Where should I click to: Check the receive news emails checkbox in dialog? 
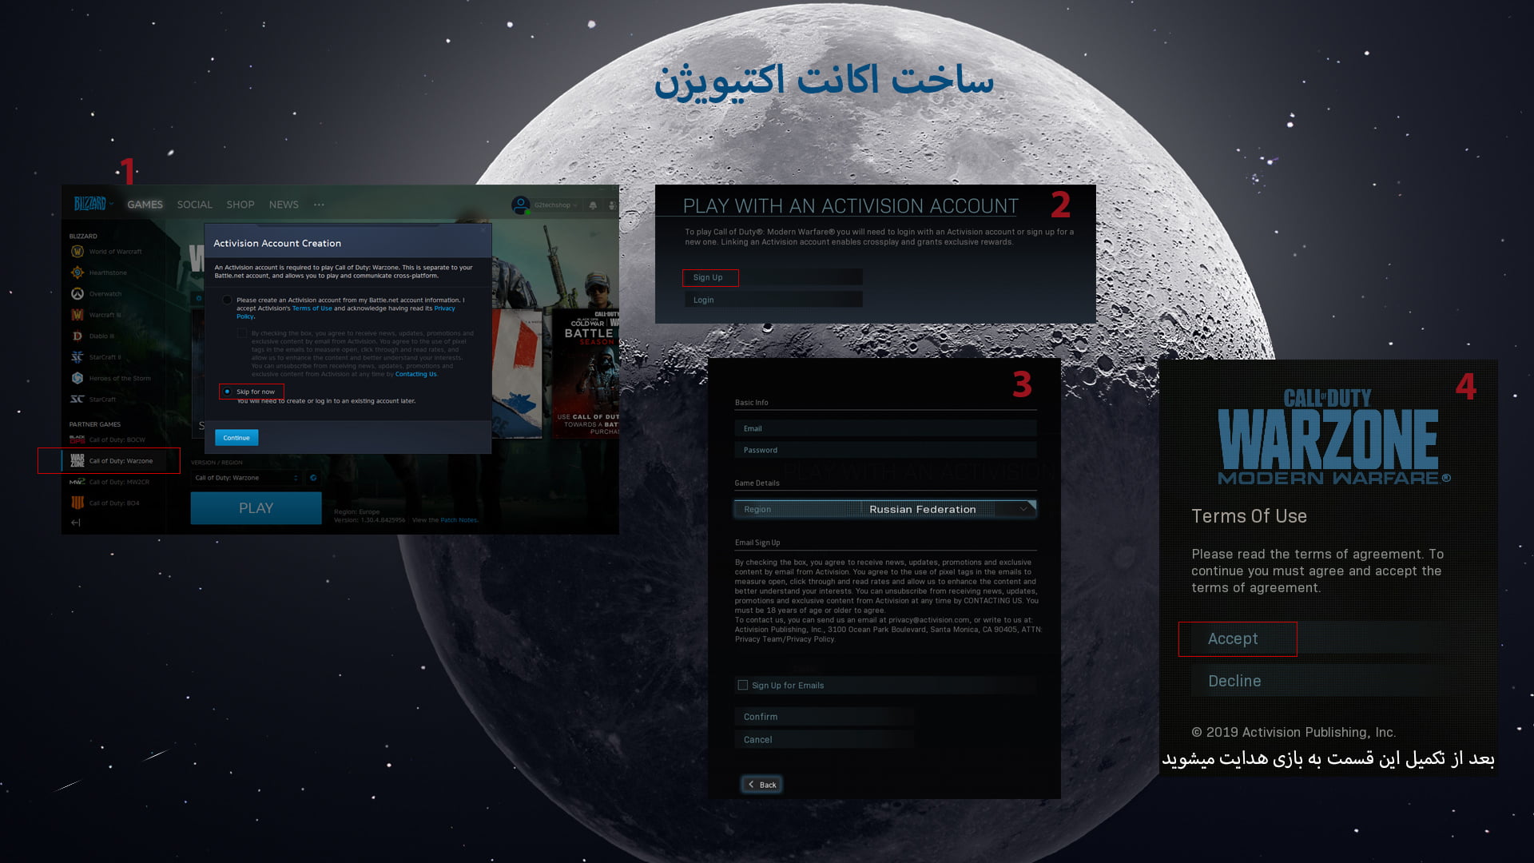242,332
